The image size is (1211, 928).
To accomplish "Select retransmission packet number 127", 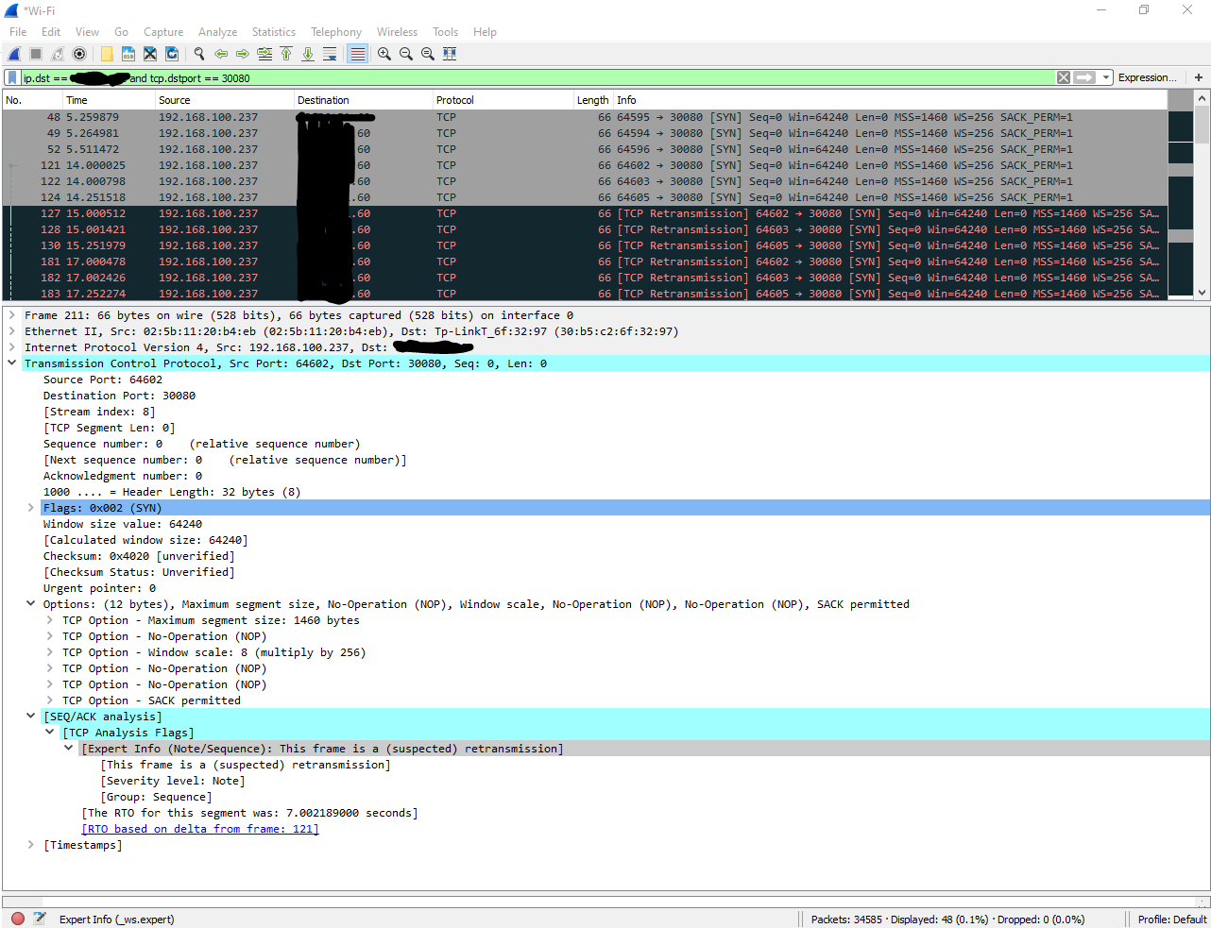I will tap(585, 213).
